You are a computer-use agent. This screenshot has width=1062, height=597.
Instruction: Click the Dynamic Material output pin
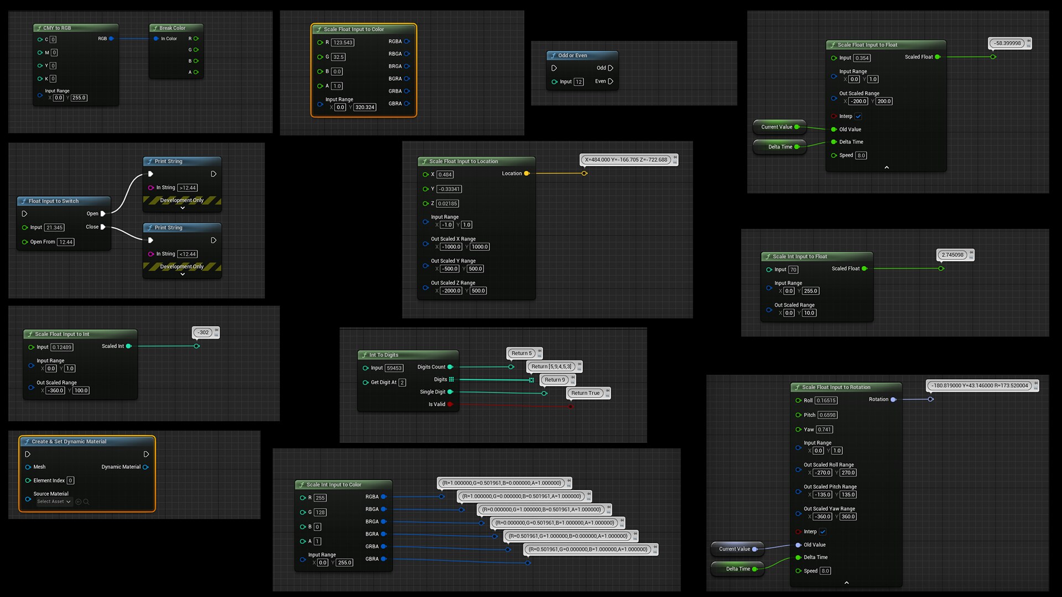pyautogui.click(x=145, y=467)
